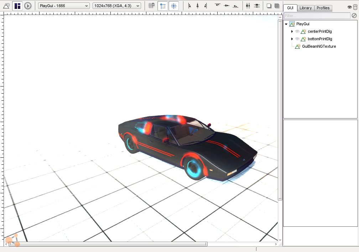The width and height of the screenshot is (359, 252).
Task: Toggle visibility of bottomPrintDlg
Action: tap(297, 39)
